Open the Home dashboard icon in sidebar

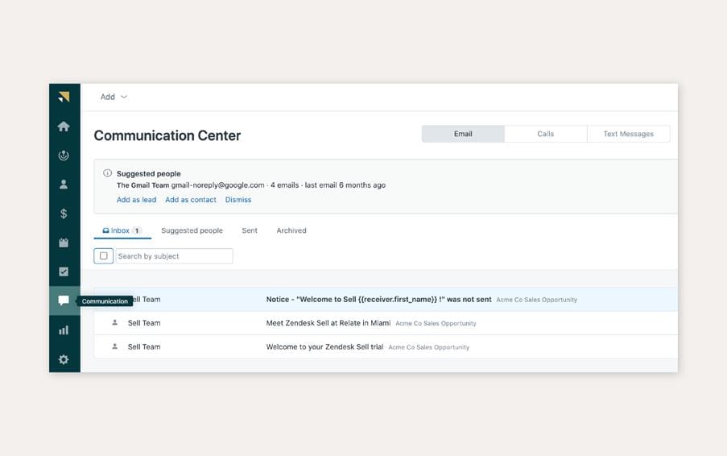click(x=64, y=126)
